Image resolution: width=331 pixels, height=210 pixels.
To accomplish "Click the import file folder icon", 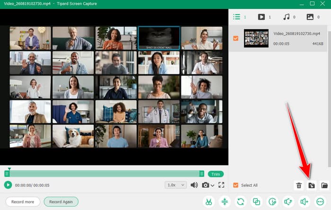I will click(x=312, y=185).
